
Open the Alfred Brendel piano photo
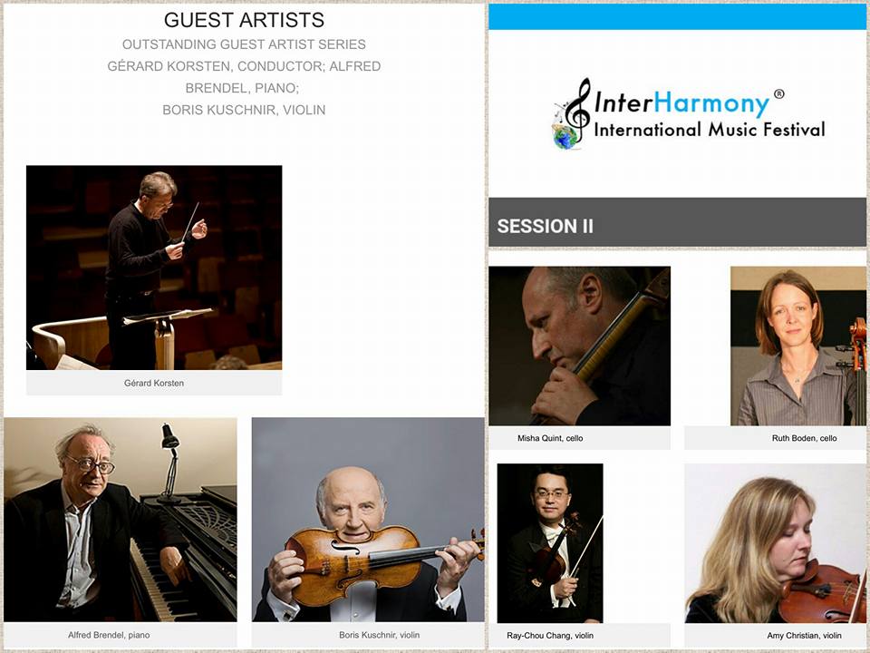(x=121, y=520)
